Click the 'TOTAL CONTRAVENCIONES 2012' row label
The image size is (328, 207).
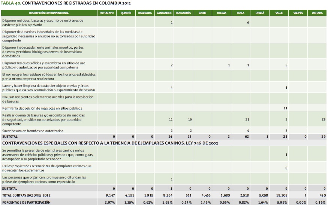pos(26,195)
